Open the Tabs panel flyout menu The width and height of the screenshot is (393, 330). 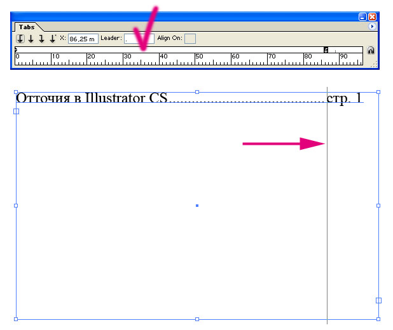[372, 26]
